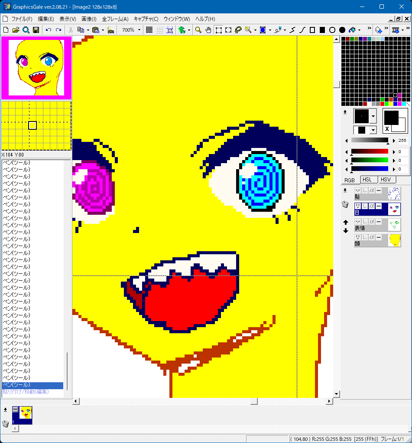The width and height of the screenshot is (412, 443).
Task: Move layer up with the up arrow
Action: [x=346, y=222]
